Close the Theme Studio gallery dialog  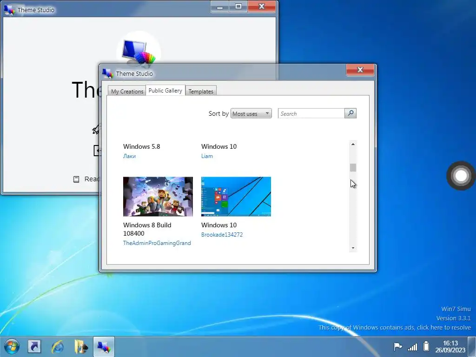(360, 70)
